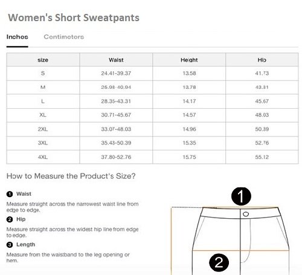Click the large number 2 hip marker on diagram
The height and width of the screenshot is (275, 302).
(219, 262)
